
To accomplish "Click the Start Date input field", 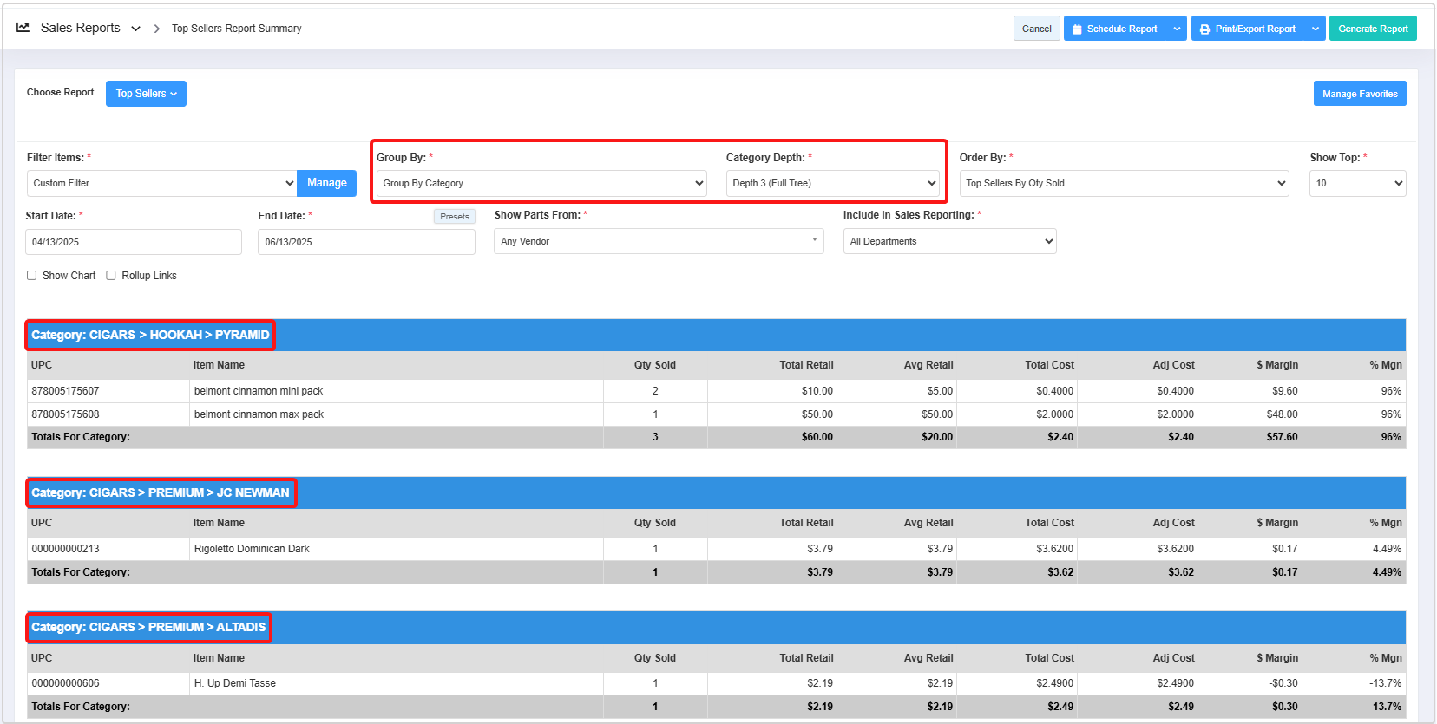I will (134, 242).
